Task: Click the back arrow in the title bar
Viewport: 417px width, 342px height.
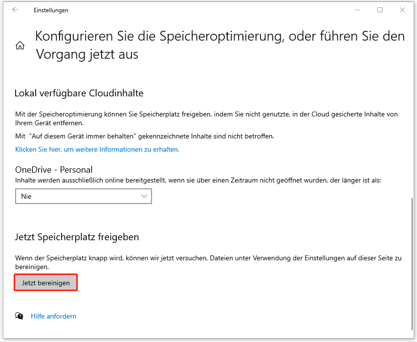Action: [15, 9]
